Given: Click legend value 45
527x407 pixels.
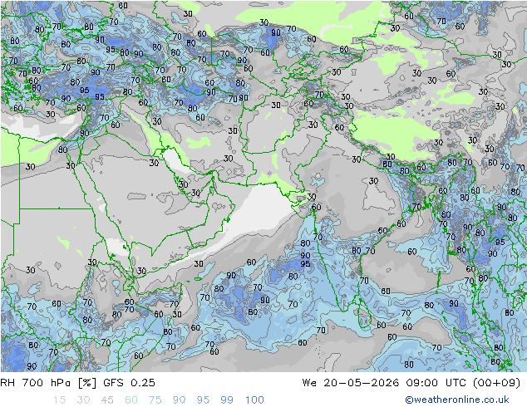Looking at the screenshot, I should point(107,400).
